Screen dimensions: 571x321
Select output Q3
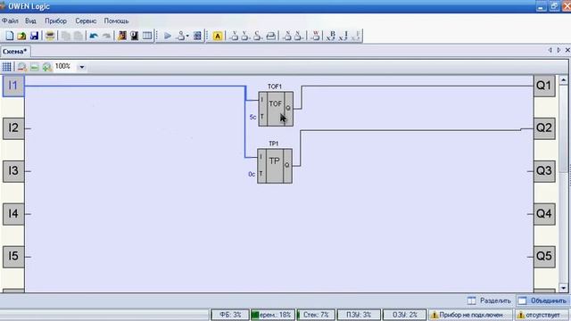tap(544, 171)
